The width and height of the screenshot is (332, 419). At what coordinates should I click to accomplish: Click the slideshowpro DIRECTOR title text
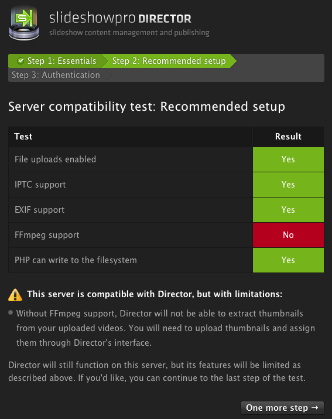[x=120, y=18]
